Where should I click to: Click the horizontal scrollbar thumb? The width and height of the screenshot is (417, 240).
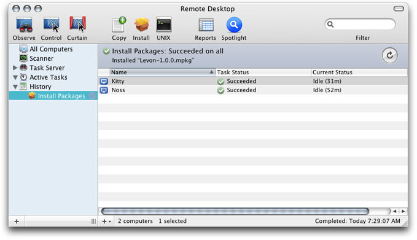[x=235, y=211]
